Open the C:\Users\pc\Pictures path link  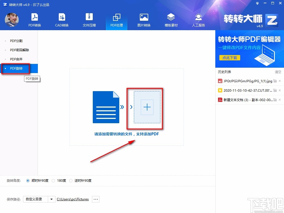(72, 199)
